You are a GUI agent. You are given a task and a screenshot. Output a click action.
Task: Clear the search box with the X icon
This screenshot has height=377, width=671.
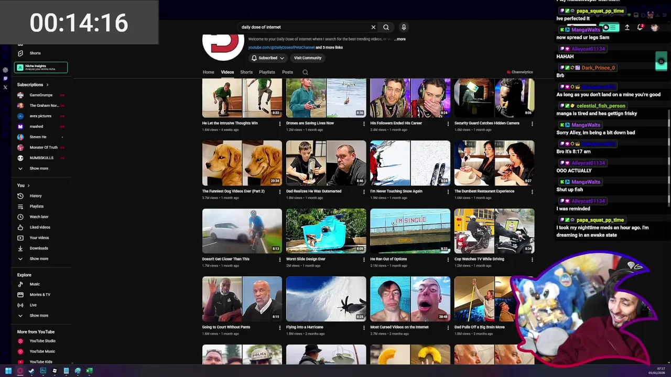tap(373, 27)
